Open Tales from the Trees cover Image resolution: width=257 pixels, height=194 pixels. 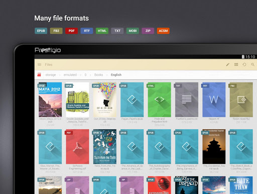[105, 146]
